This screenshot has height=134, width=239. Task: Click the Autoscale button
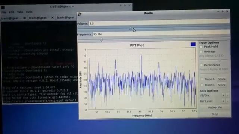coord(215,107)
